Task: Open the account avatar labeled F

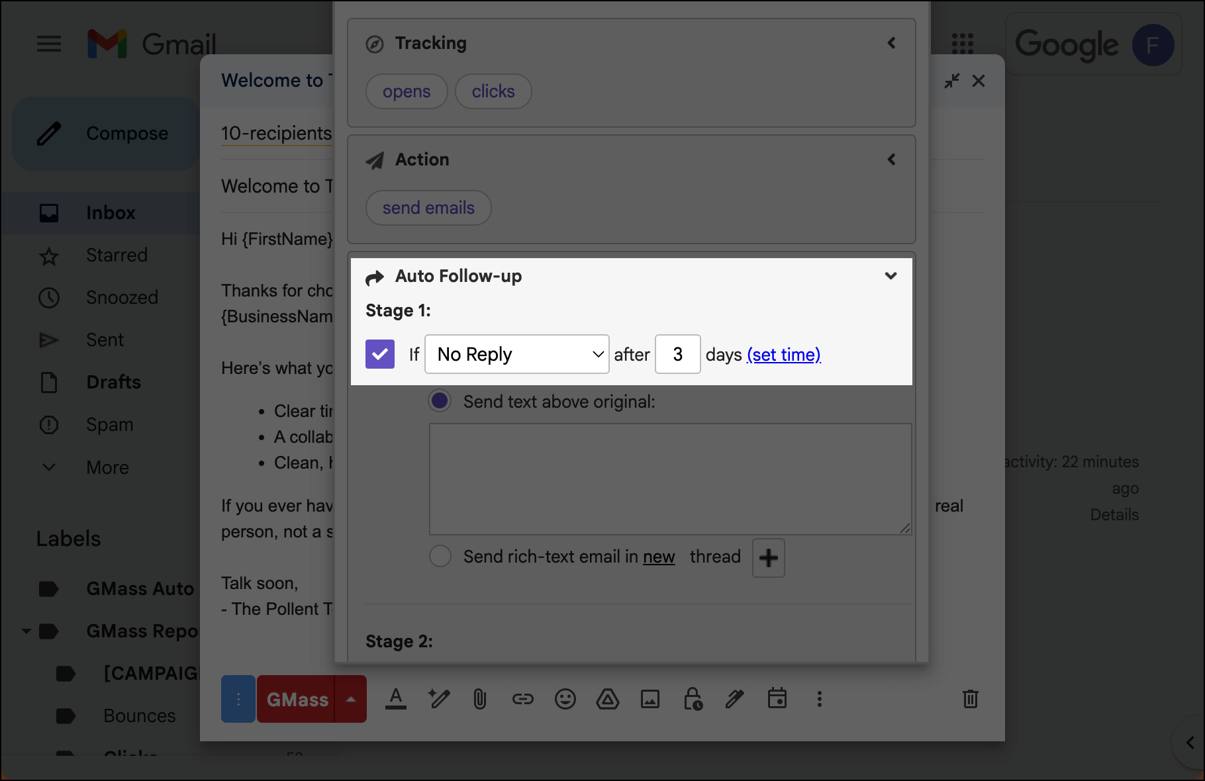Action: click(1153, 45)
